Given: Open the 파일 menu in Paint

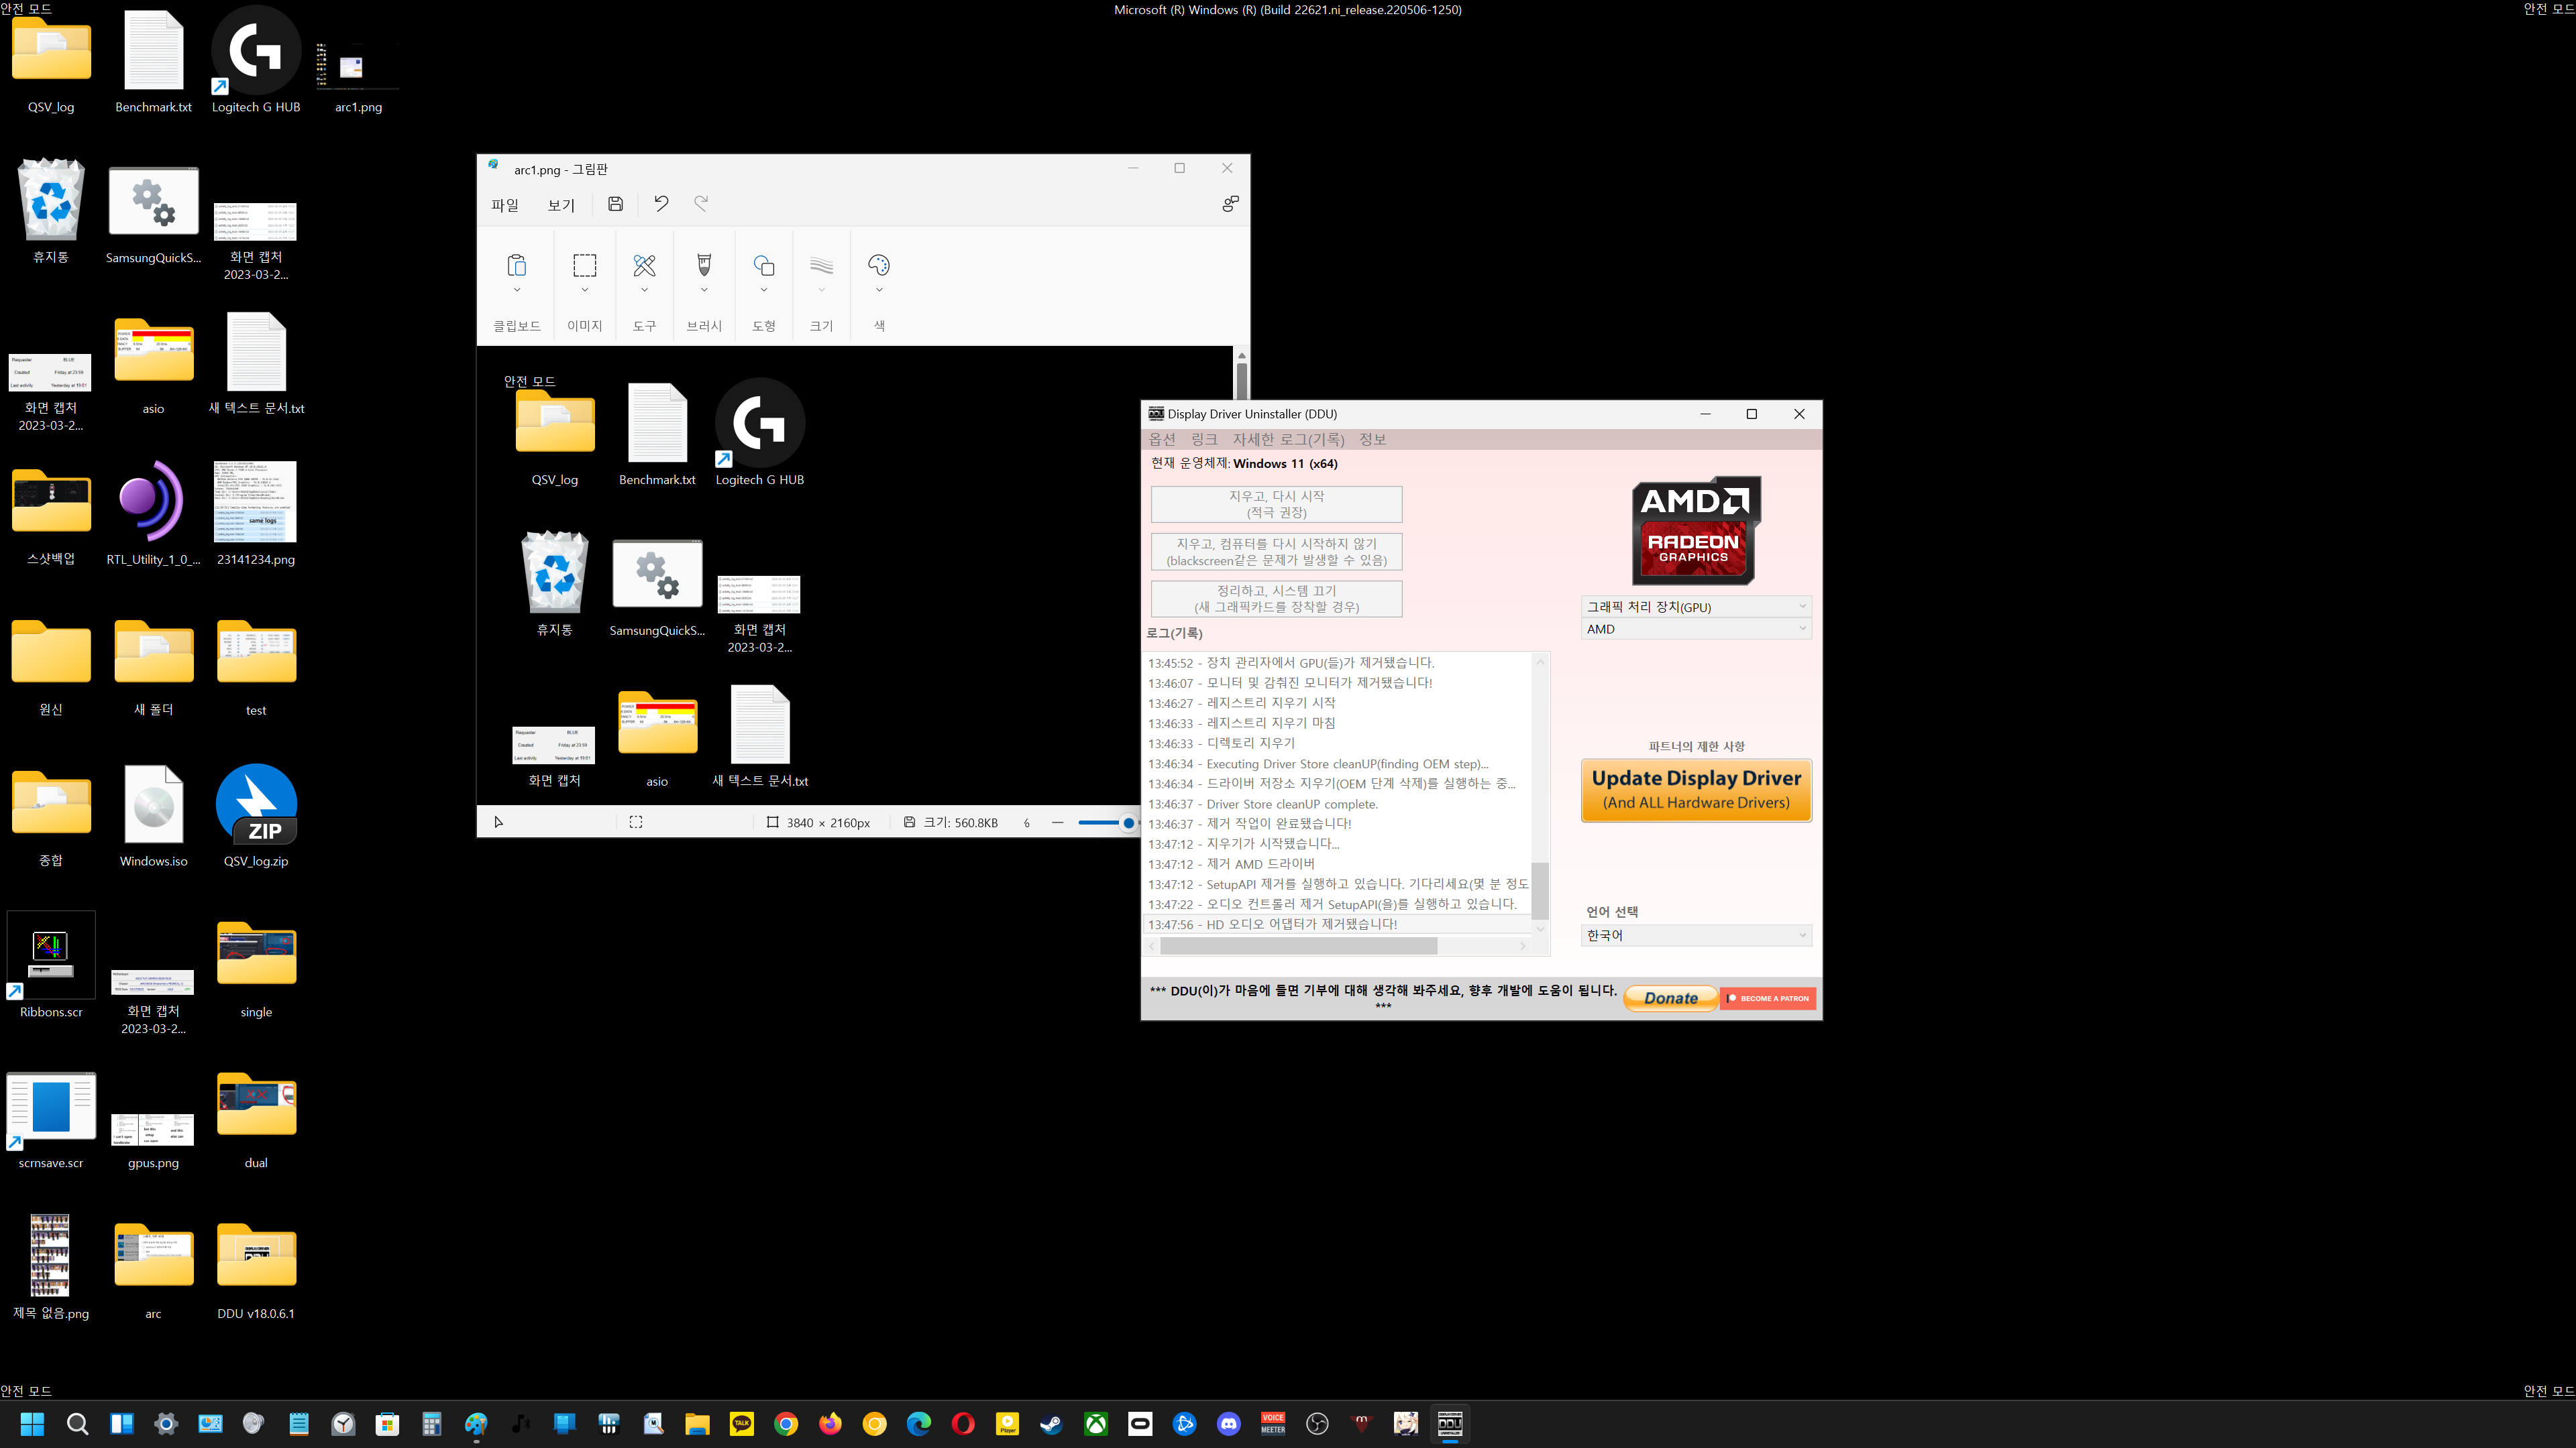Looking at the screenshot, I should click(505, 205).
